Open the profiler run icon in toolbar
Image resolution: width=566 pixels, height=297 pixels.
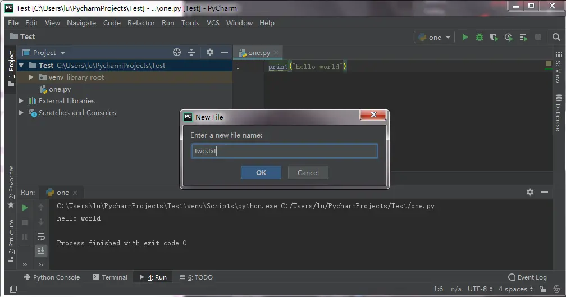pos(509,37)
